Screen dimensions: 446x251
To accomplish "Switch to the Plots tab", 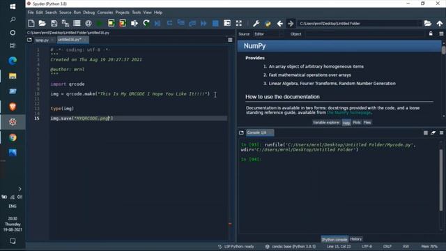I will tap(356, 123).
